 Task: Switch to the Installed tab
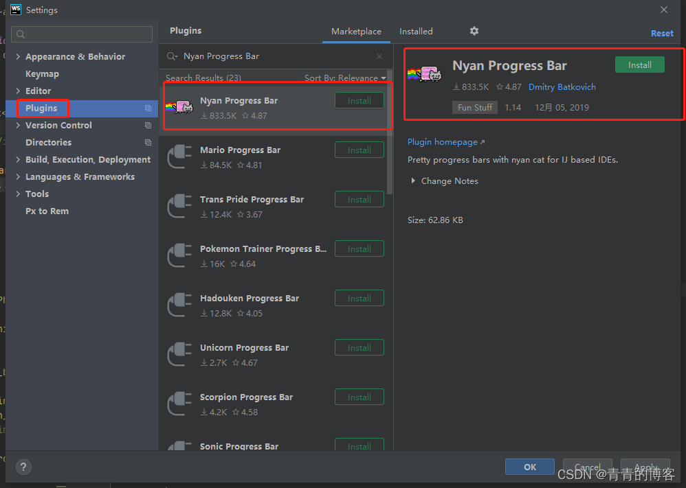pyautogui.click(x=416, y=32)
